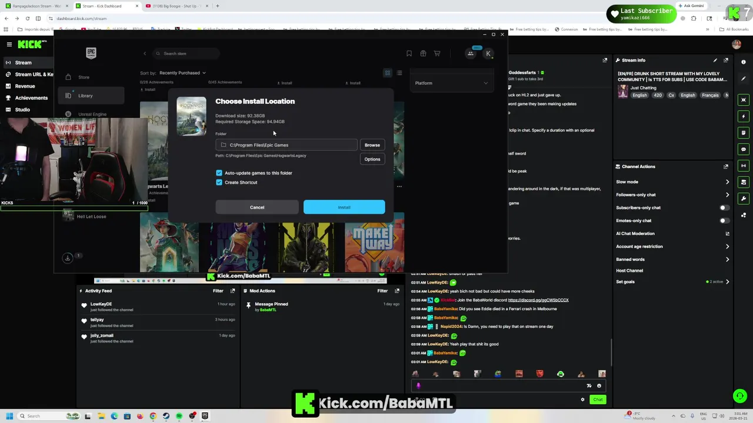Image resolution: width=753 pixels, height=423 pixels.
Task: Click Epic Search store field
Action: (186, 53)
